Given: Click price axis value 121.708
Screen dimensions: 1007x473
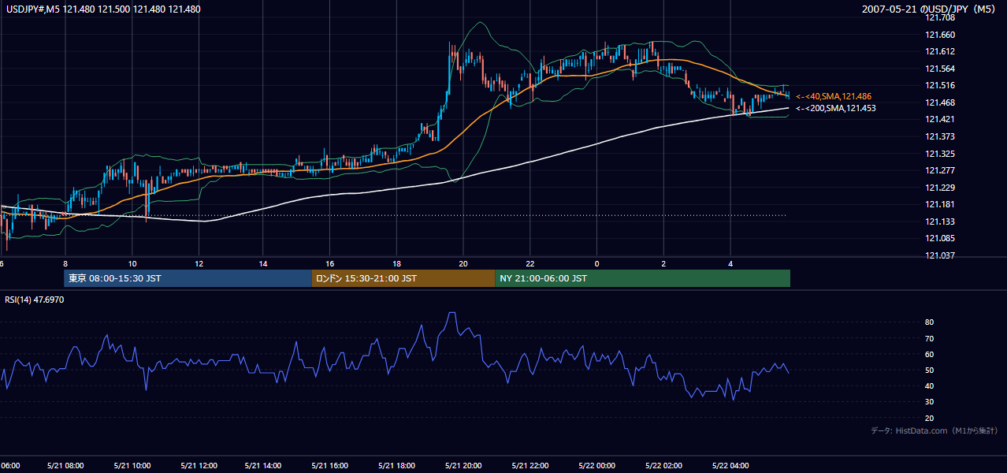Looking at the screenshot, I should coord(941,17).
